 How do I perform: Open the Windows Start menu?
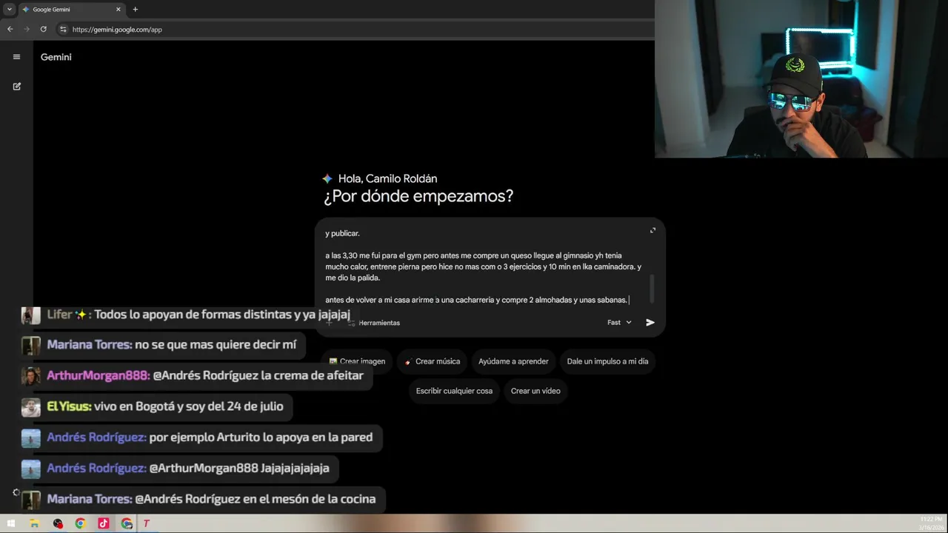pos(11,523)
